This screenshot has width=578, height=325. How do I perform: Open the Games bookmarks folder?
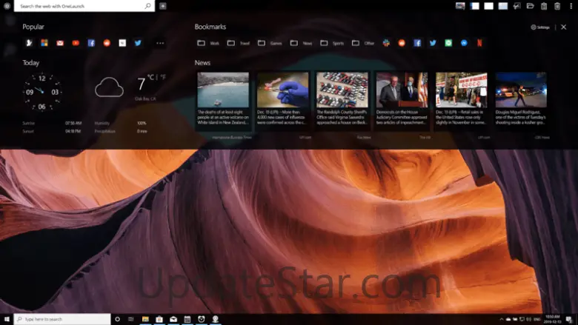tap(270, 43)
